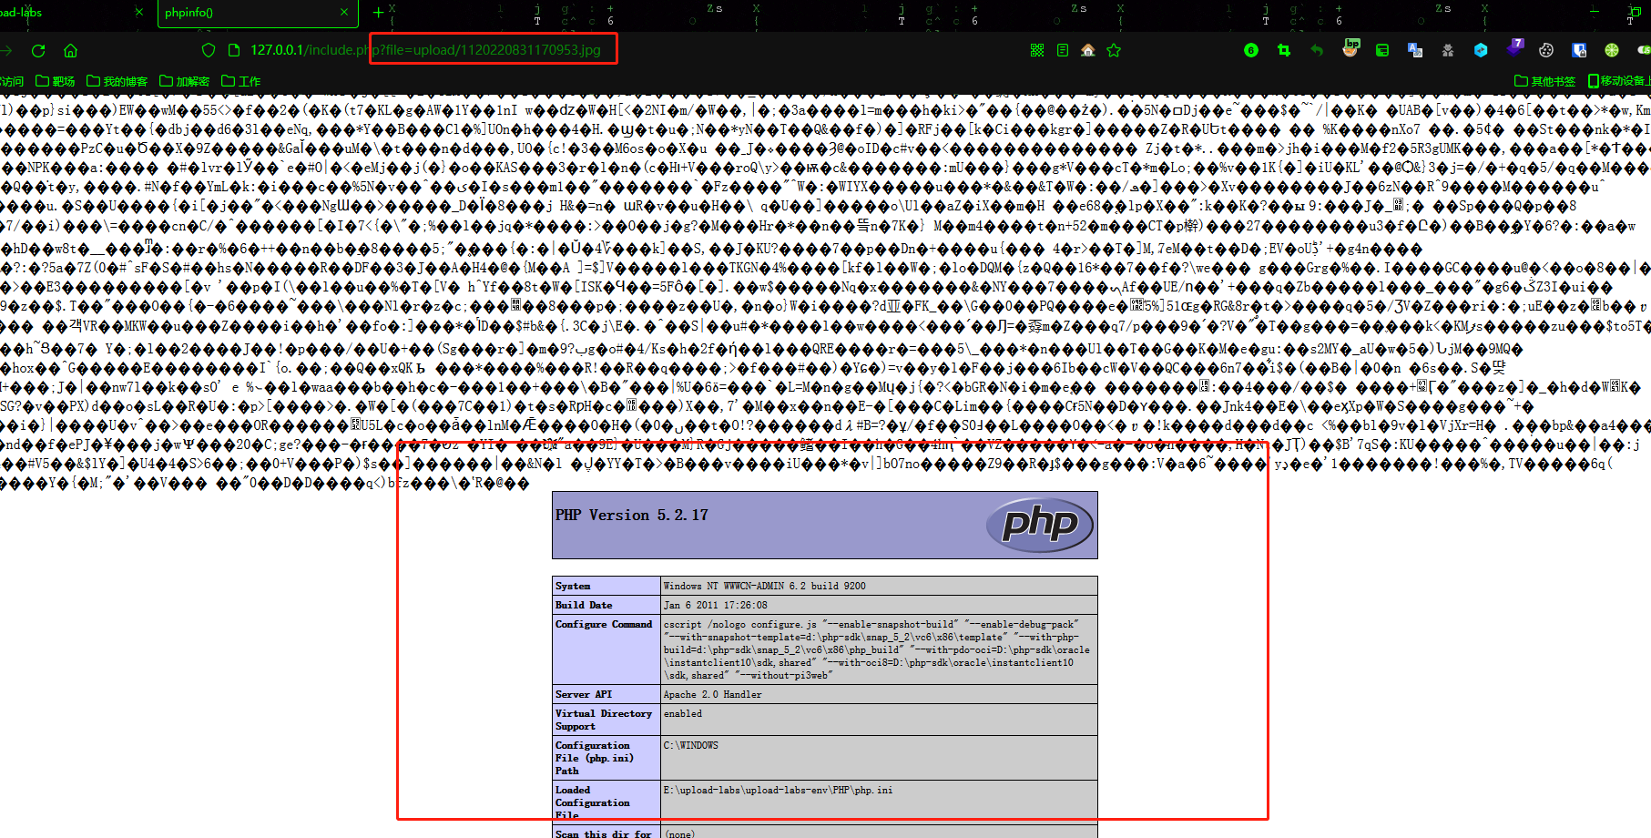Click the Configure Command label cell
1651x838 pixels.
pyautogui.click(x=606, y=649)
